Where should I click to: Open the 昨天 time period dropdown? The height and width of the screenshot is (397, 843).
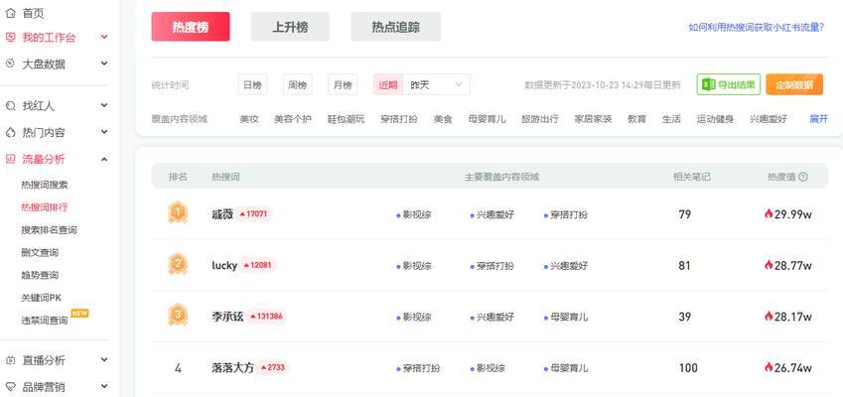click(436, 85)
